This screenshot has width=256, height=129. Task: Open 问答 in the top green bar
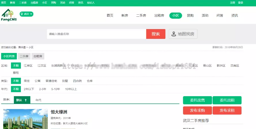pos(72,3)
